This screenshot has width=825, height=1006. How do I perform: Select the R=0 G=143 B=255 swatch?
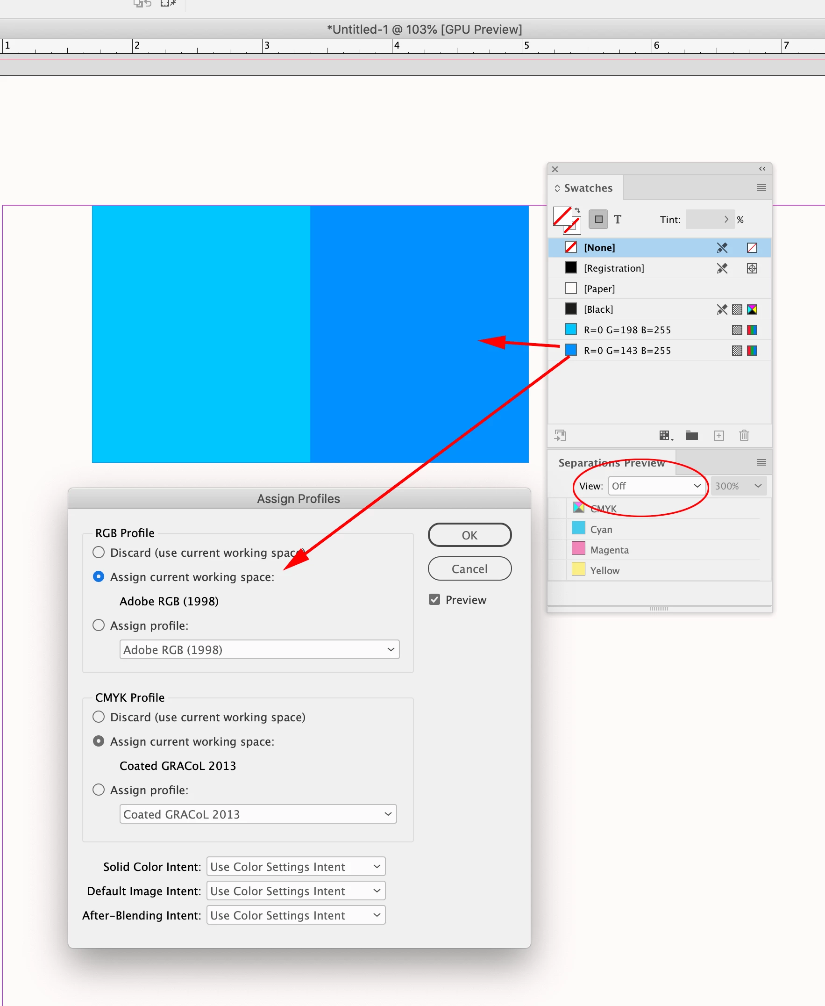click(x=659, y=351)
